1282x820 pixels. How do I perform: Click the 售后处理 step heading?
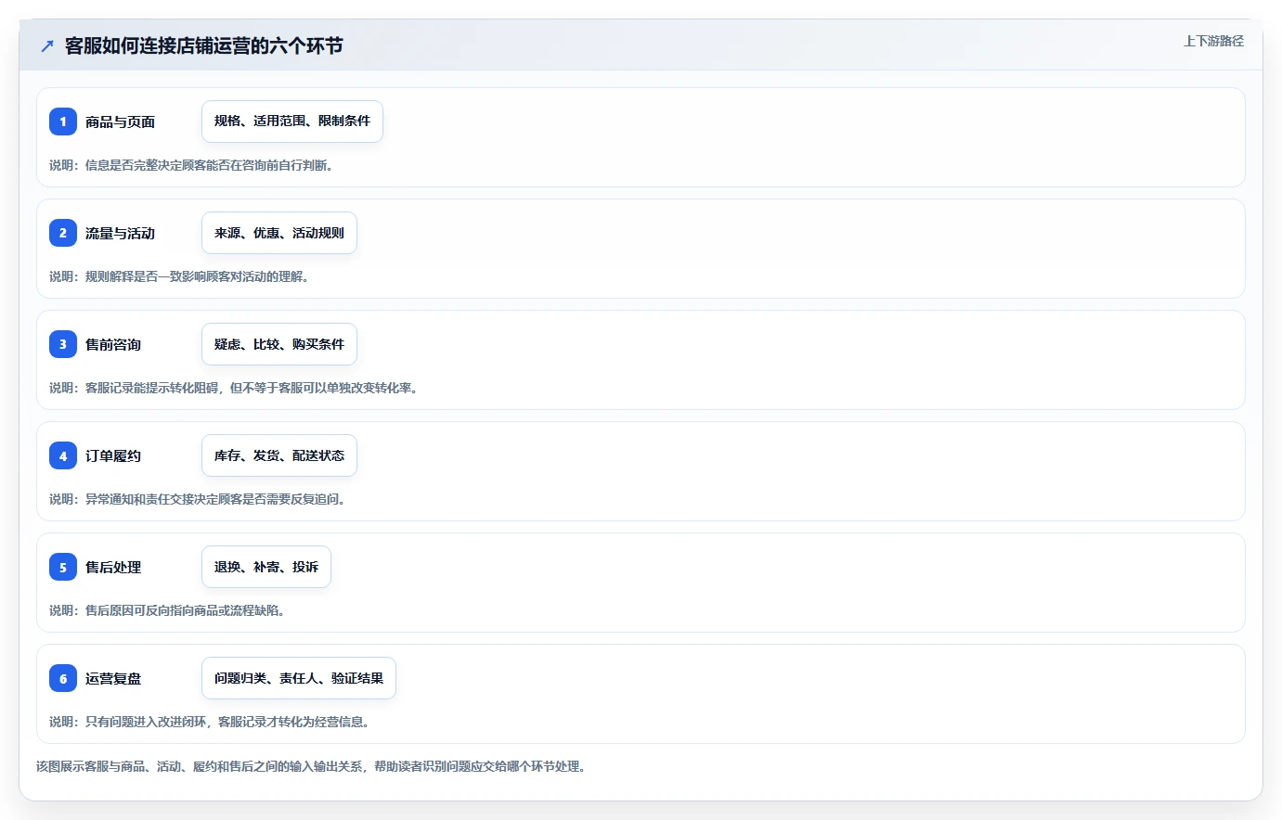[x=113, y=567]
